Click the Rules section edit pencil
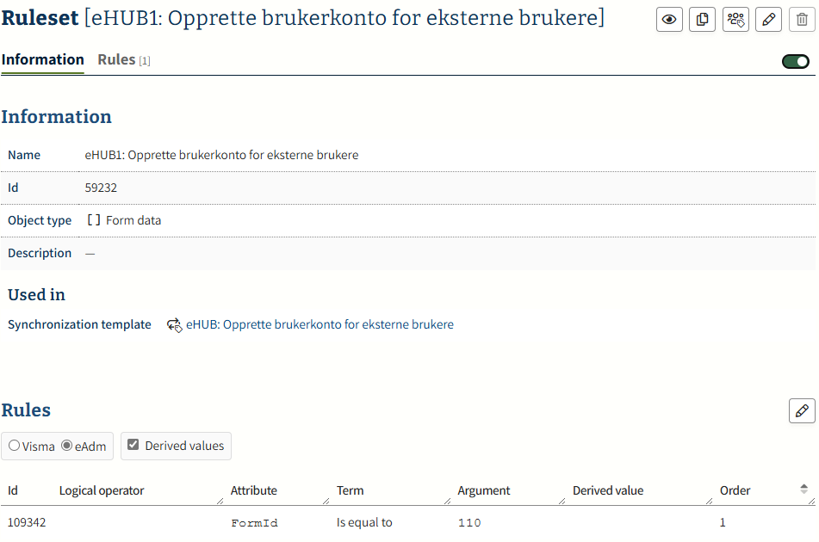The image size is (819, 542). click(x=802, y=411)
